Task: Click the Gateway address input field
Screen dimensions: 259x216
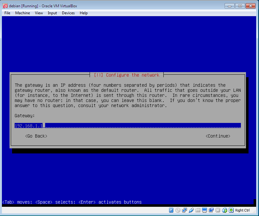Action: coord(128,126)
